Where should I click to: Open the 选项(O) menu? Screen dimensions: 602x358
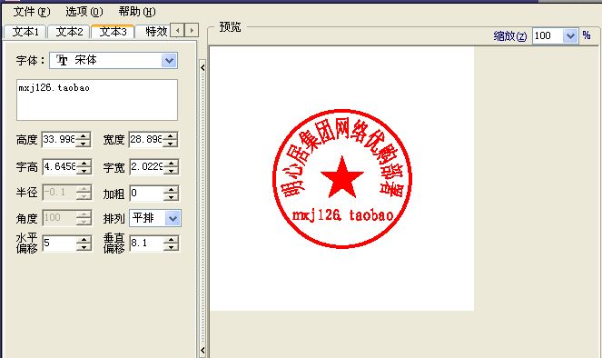click(x=84, y=12)
